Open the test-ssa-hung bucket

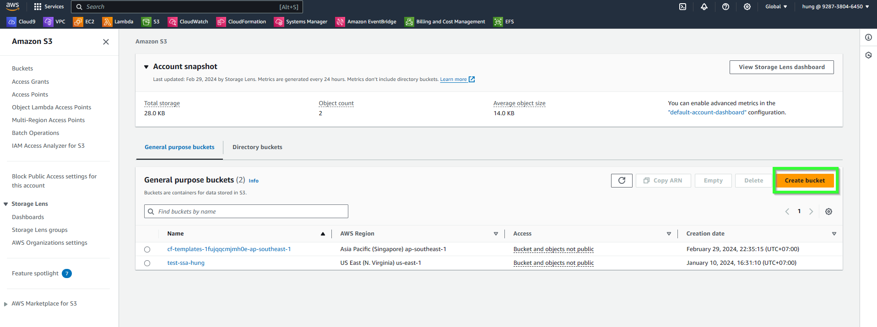(x=186, y=263)
